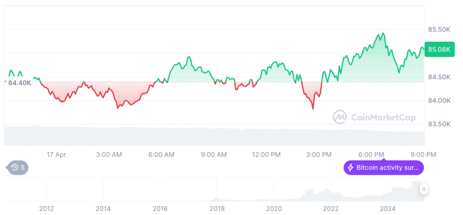Click the range slider pause handle
Image resolution: width=463 pixels, height=215 pixels.
tap(424, 189)
